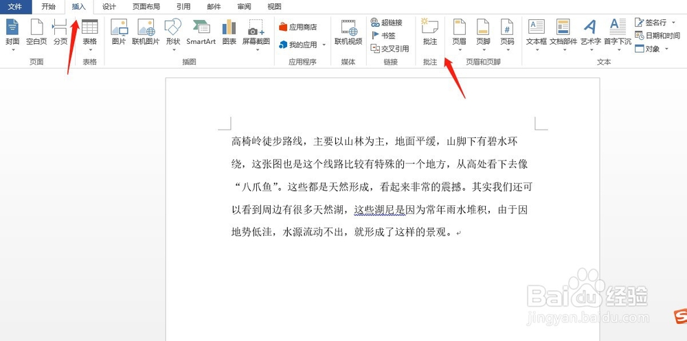This screenshot has height=341, width=687.
Task: Open my apps (我的应用)
Action: click(x=298, y=45)
